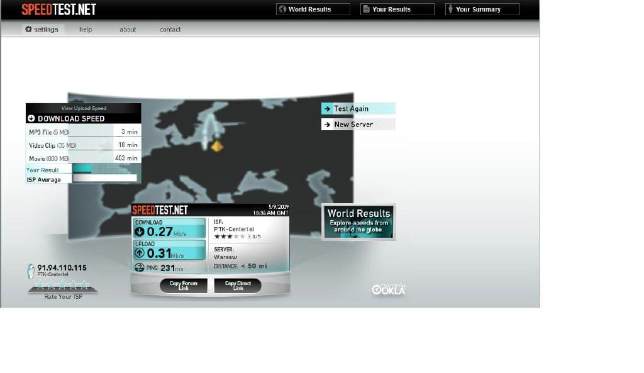
Task: Open the settings menu
Action: [x=42, y=29]
